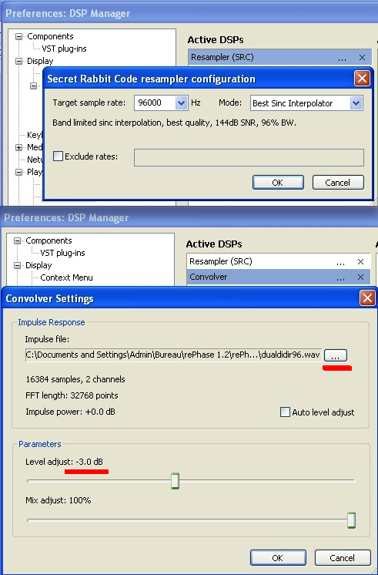The width and height of the screenshot is (378, 575).
Task: Toggle the Auto level adjust checkbox
Action: (x=285, y=412)
